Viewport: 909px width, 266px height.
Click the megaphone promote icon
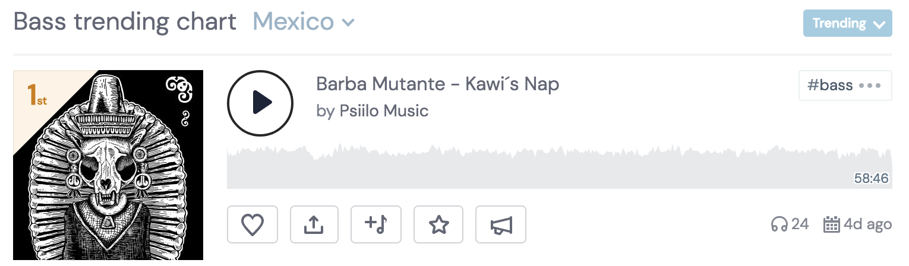(501, 224)
